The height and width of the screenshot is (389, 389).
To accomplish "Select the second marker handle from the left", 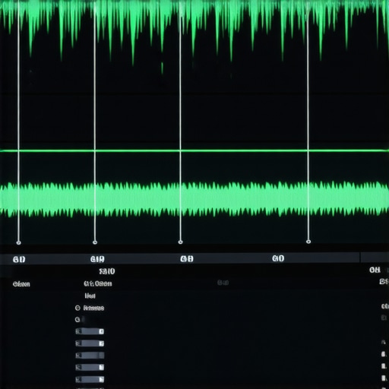I will [95, 242].
